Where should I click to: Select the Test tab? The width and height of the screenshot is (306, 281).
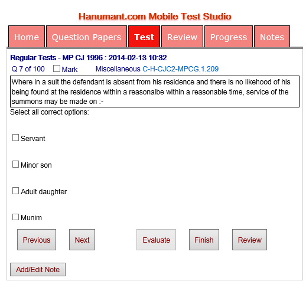pyautogui.click(x=144, y=37)
